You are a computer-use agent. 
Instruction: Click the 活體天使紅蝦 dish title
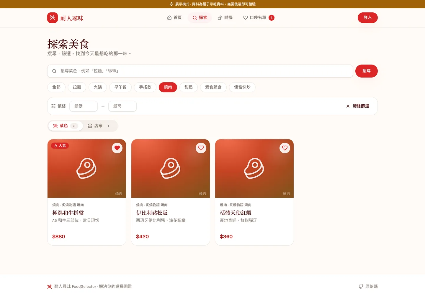(x=236, y=213)
